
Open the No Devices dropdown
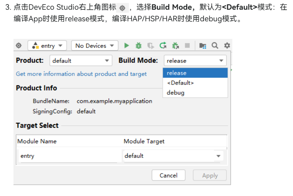pyautogui.click(x=94, y=46)
